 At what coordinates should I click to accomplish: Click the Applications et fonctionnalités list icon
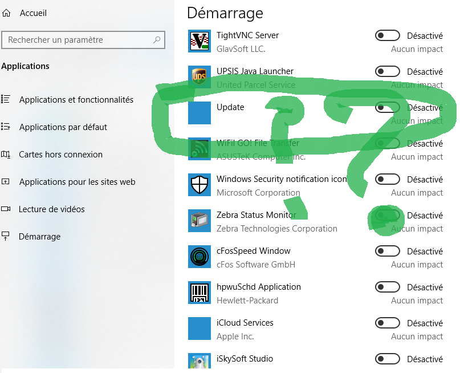click(6, 99)
